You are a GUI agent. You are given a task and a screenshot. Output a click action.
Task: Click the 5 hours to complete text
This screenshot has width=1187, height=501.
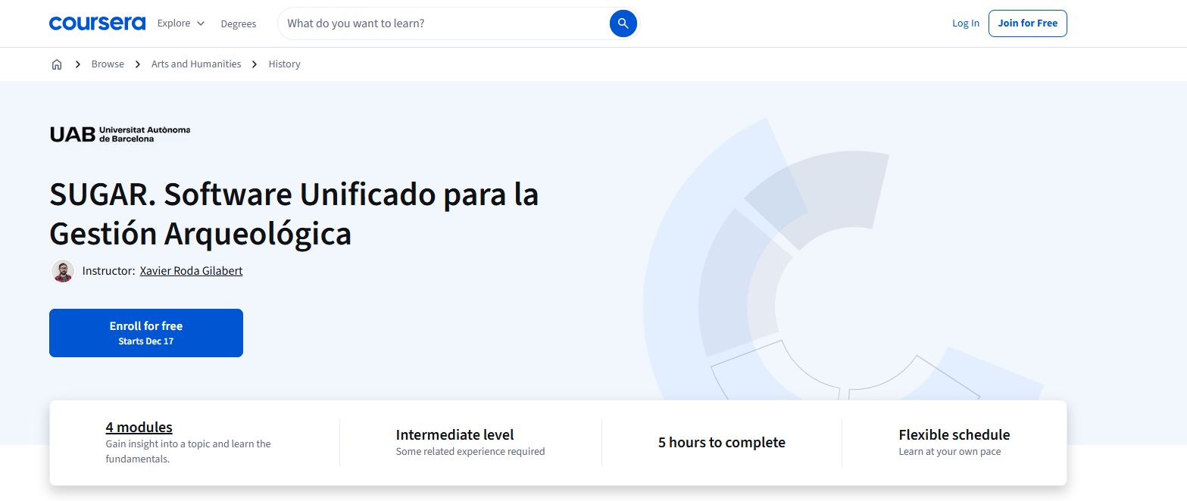(721, 443)
